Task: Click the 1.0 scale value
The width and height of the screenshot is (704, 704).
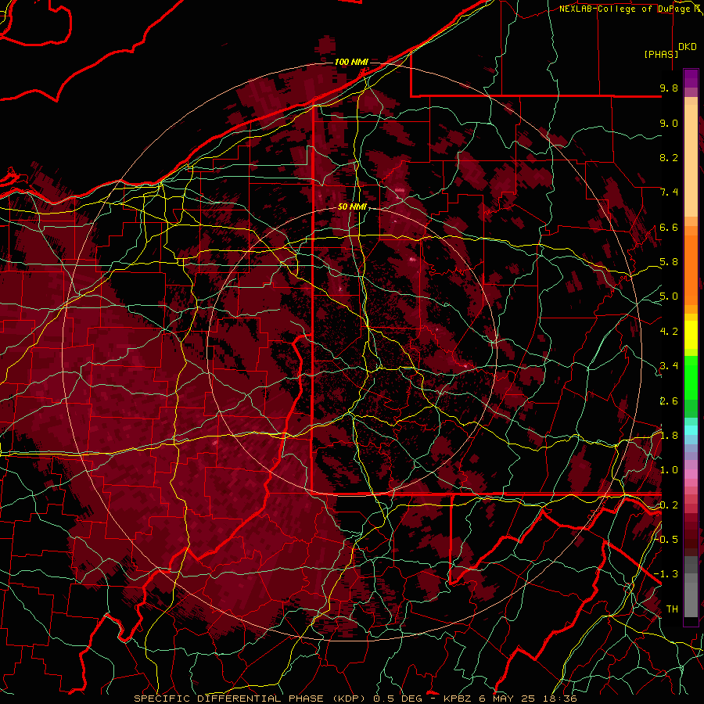Action: (x=669, y=470)
